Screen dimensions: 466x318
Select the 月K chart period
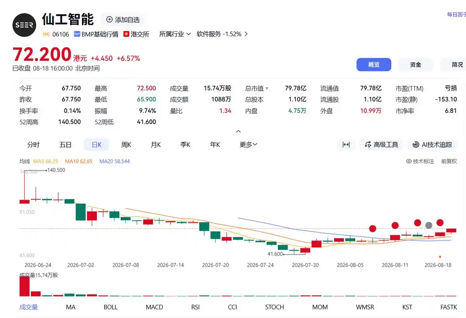(156, 145)
